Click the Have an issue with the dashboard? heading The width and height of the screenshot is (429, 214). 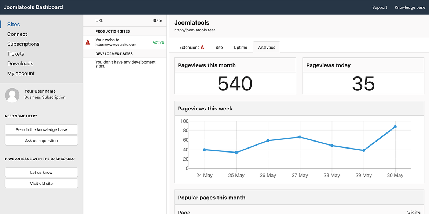coord(40,159)
